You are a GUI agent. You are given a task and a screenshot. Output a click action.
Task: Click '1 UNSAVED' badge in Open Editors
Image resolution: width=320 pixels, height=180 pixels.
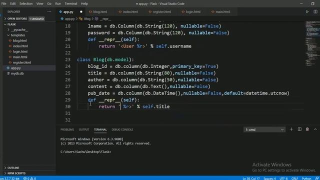[36, 19]
